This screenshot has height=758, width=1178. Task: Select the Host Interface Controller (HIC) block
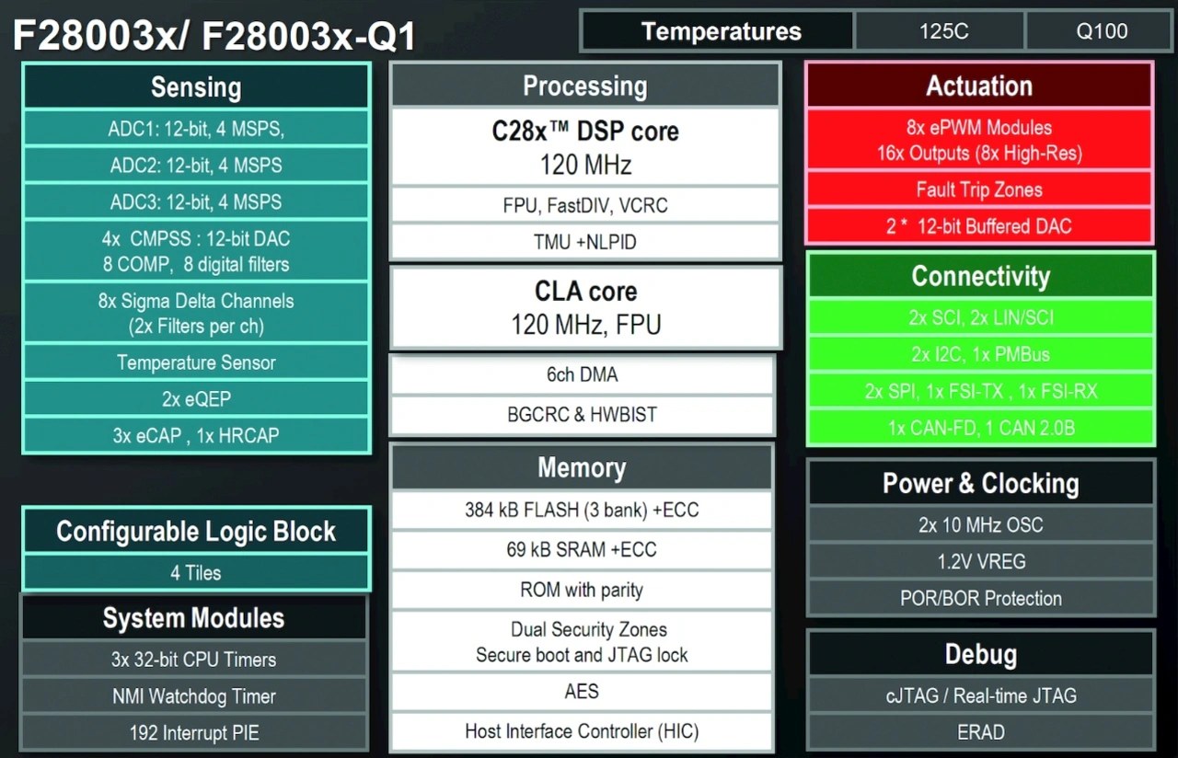coord(582,732)
